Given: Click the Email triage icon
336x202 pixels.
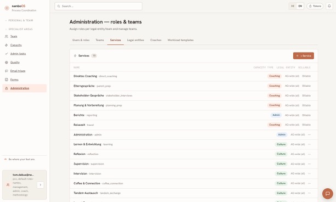Looking at the screenshot, I should [x=7, y=71].
